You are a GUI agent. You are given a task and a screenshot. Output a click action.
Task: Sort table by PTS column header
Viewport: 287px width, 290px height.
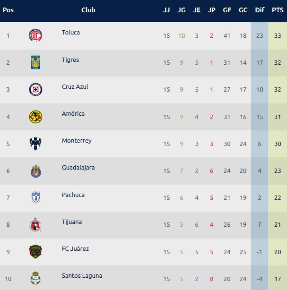pos(278,10)
